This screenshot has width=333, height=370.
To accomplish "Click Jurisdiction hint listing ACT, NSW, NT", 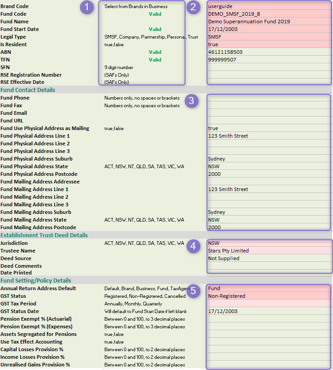I will click(144, 243).
